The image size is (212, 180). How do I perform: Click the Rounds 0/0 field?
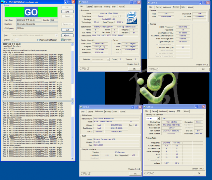(54, 20)
